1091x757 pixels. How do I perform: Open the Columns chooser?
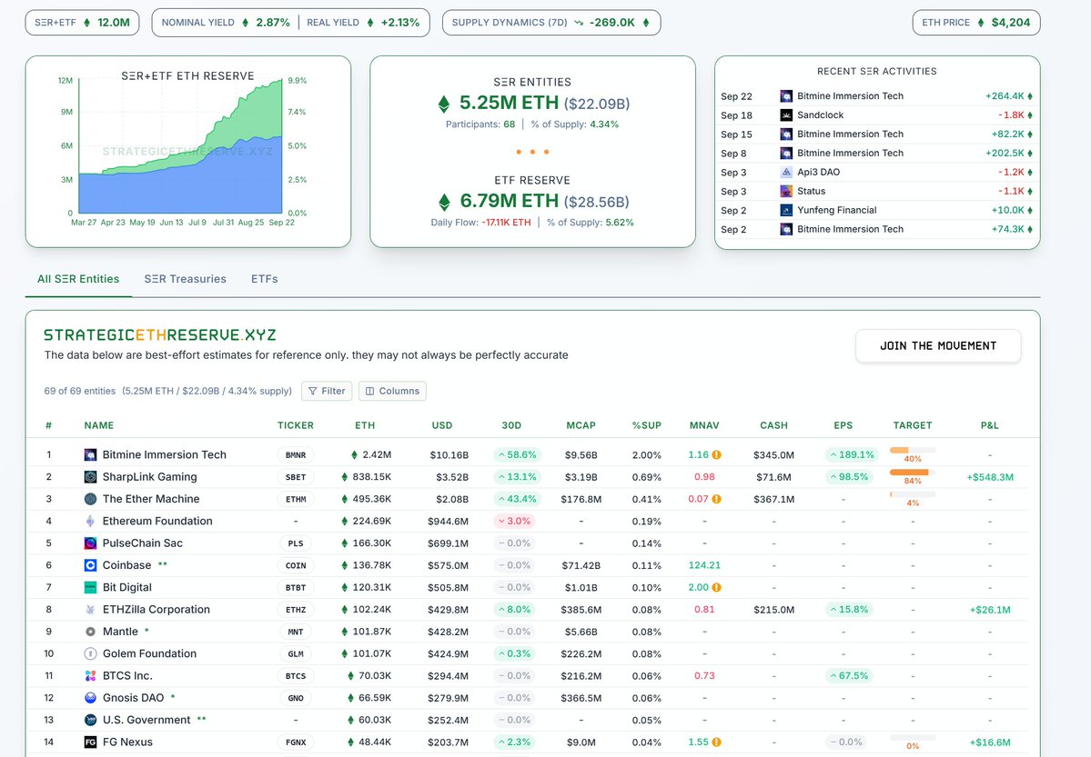[x=392, y=392]
